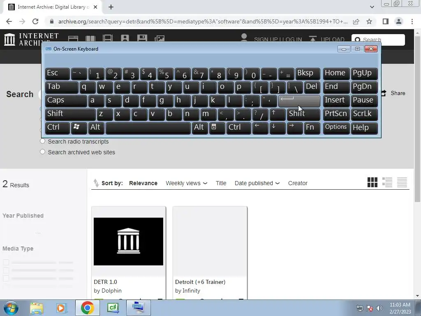Go back in Chrome
The height and width of the screenshot is (316, 421).
9,21
